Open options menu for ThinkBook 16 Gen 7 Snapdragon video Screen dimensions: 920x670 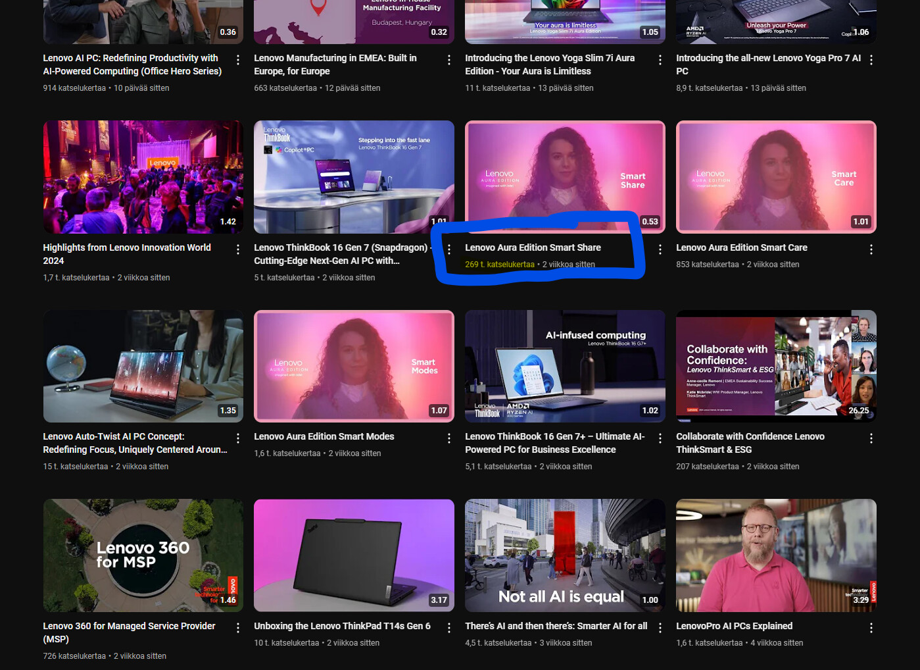click(x=449, y=249)
